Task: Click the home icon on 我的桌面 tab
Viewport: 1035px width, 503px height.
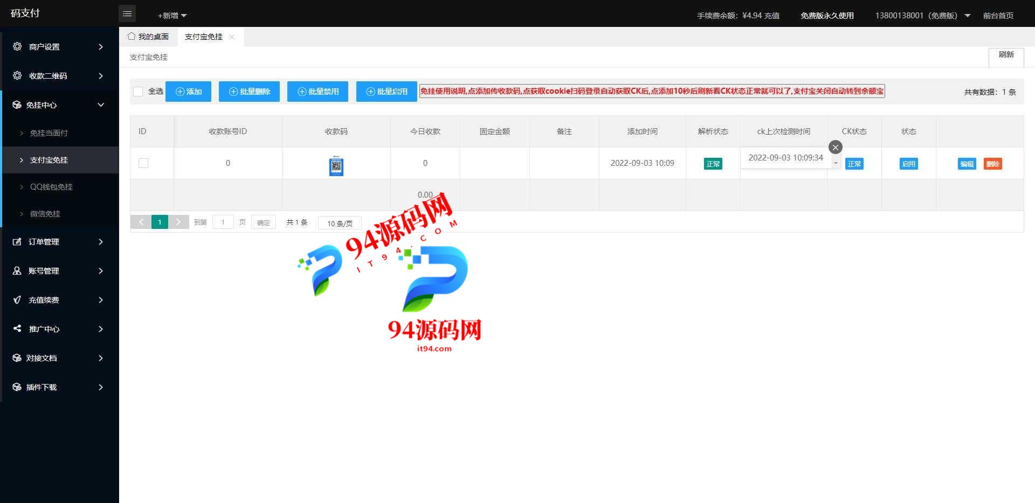Action: [132, 36]
